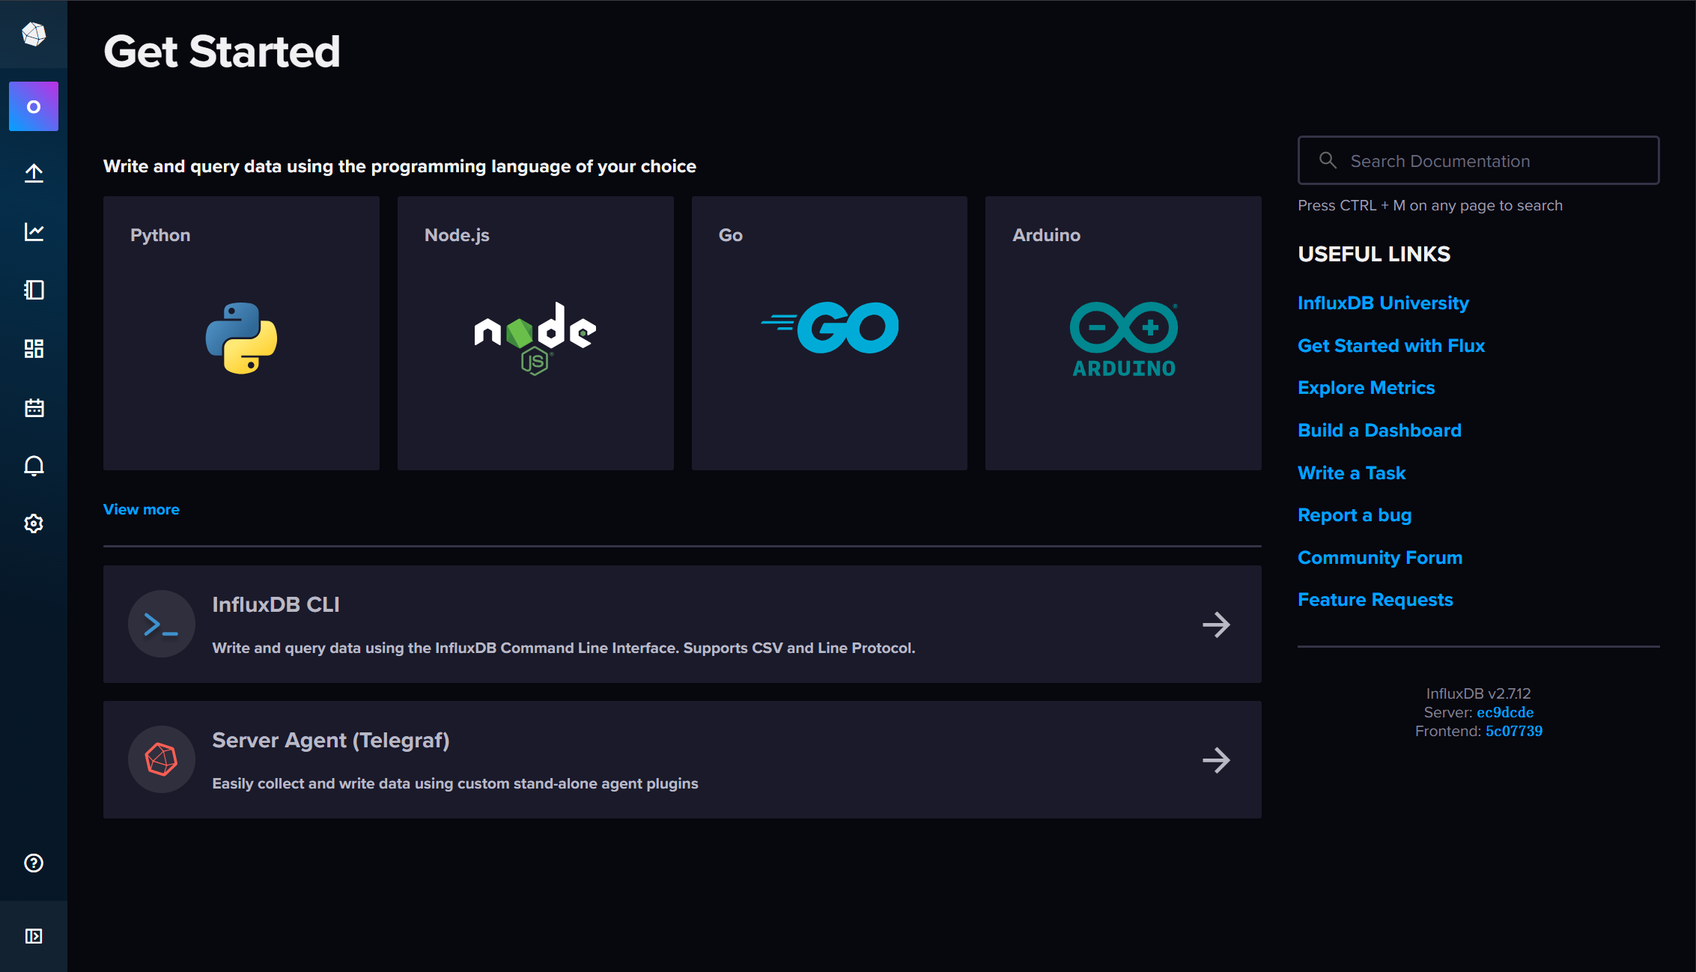Image resolution: width=1696 pixels, height=972 pixels.
Task: Click server commit ec9dcde link
Action: coord(1505,712)
